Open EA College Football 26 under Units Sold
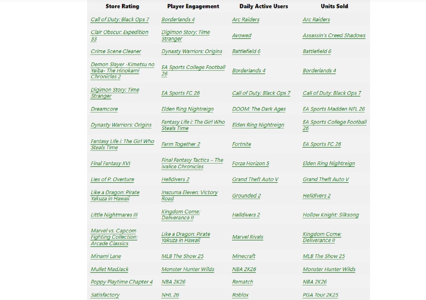The width and height of the screenshot is (426, 300). (x=335, y=125)
